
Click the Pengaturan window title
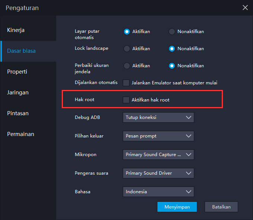22,8
